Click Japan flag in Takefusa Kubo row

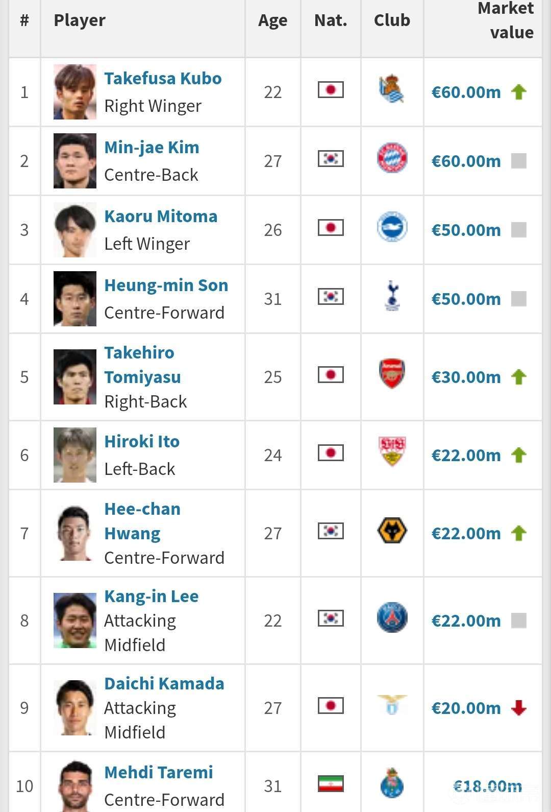pyautogui.click(x=331, y=90)
